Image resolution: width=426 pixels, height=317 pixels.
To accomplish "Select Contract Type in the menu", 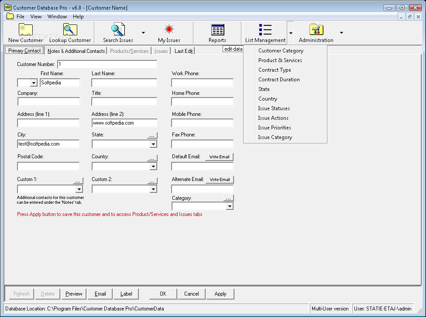I will click(285, 70).
